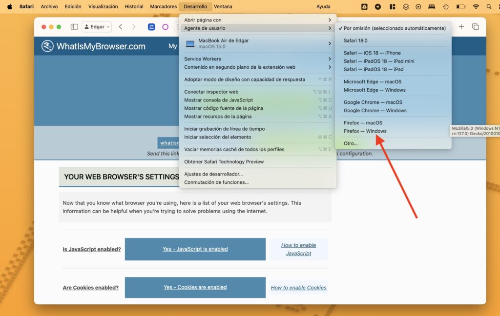Choose Firefox Windows agent
This screenshot has height=316, width=500.
394,131
